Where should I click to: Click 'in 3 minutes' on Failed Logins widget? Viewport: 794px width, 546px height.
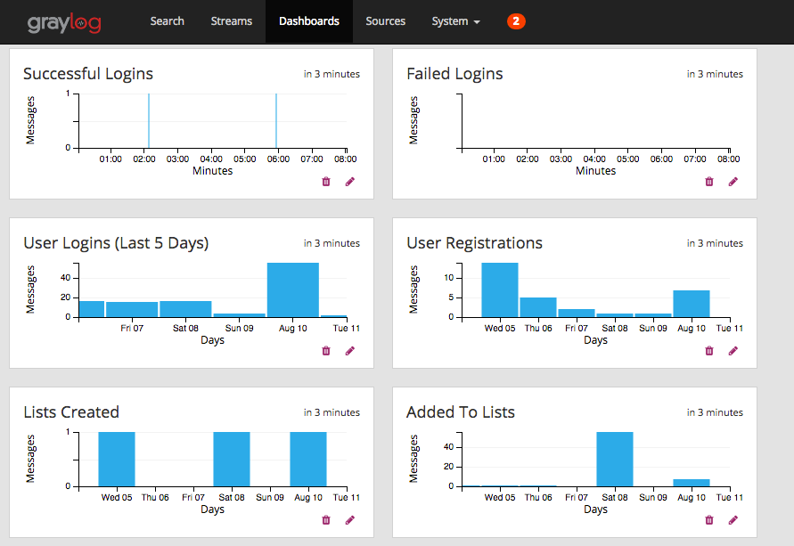pos(715,74)
